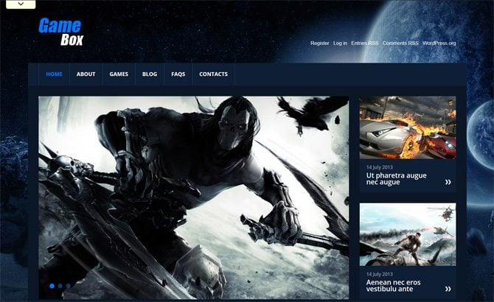The height and width of the screenshot is (302, 494).
Task: Open the Comments RSS feed link
Action: pos(400,43)
